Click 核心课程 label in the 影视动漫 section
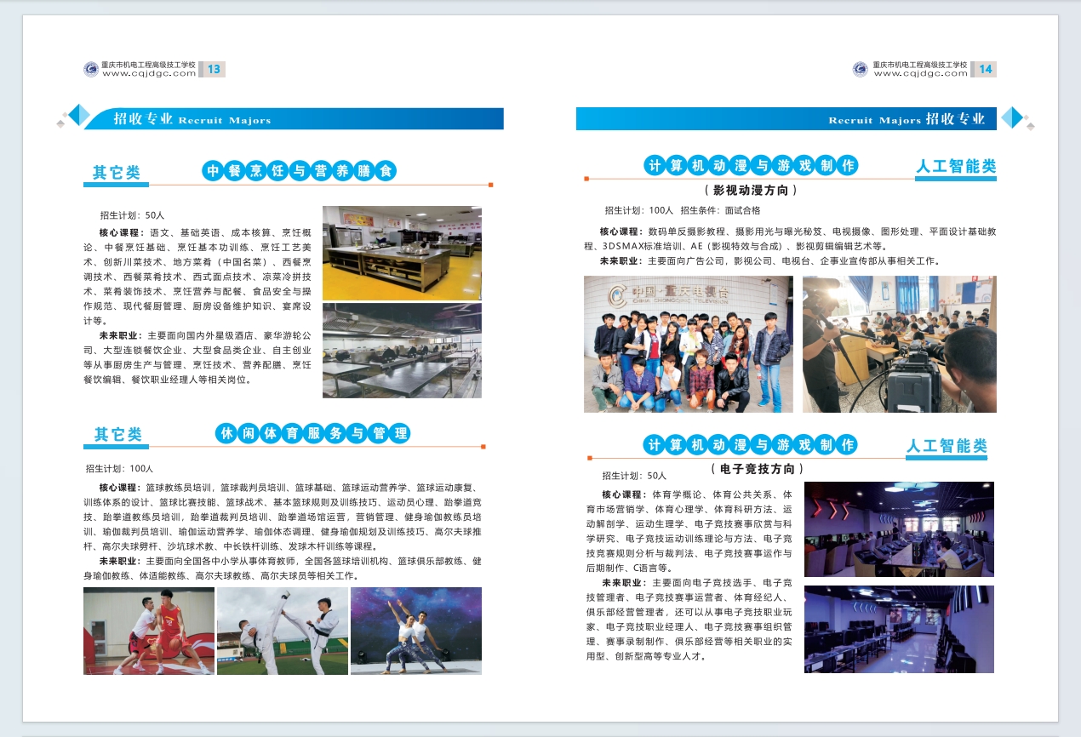1081x737 pixels. (x=622, y=231)
